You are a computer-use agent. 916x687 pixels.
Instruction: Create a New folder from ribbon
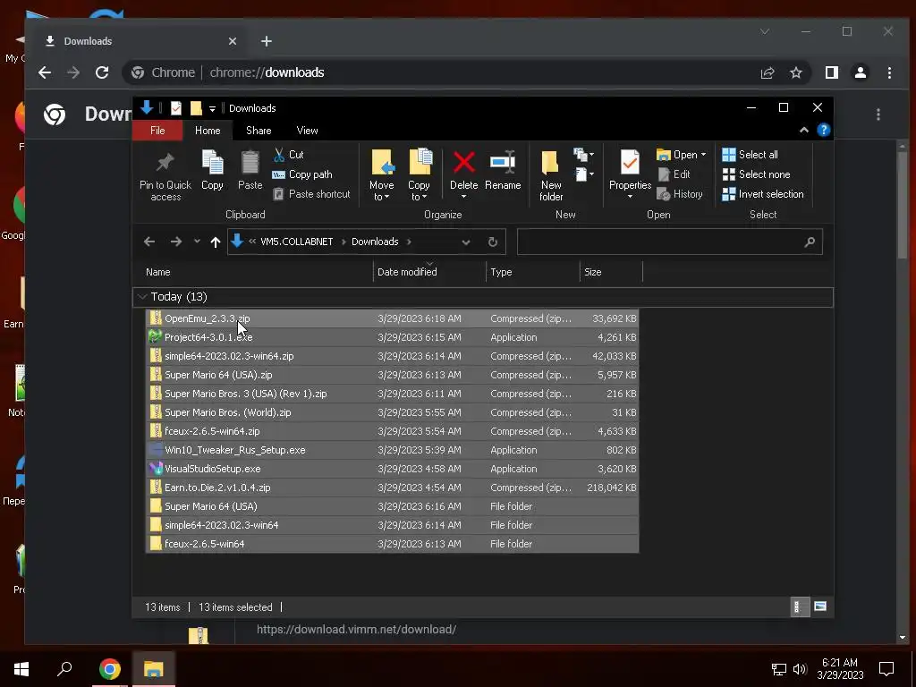click(550, 175)
